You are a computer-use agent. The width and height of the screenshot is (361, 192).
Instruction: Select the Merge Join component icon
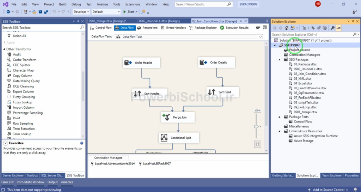(166, 117)
